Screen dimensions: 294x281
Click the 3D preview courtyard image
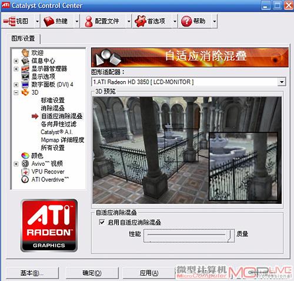(187, 150)
